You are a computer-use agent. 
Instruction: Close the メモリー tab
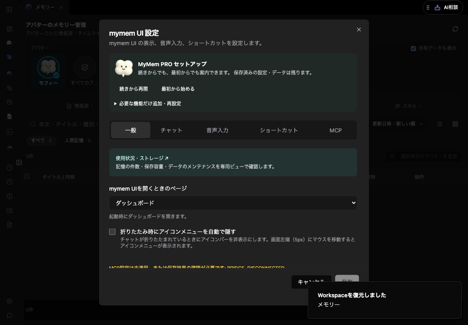tap(61, 8)
